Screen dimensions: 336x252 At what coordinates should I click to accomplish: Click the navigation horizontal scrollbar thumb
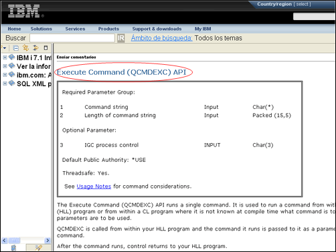point(14,240)
